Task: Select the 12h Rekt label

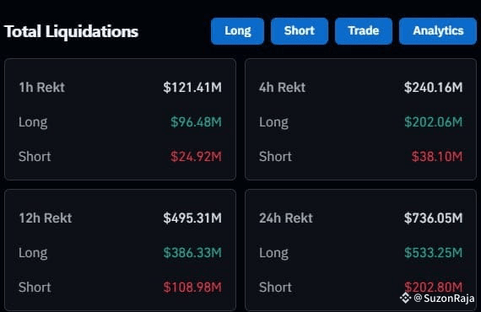Action: tap(46, 218)
